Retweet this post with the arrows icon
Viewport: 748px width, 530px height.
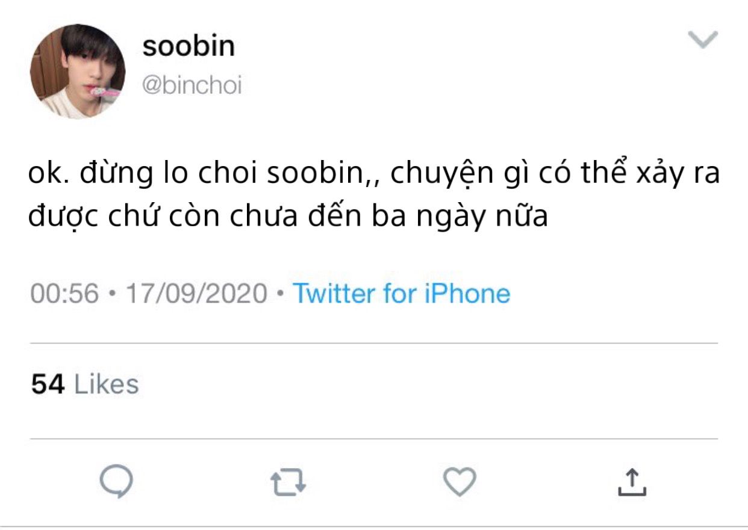[x=288, y=482]
